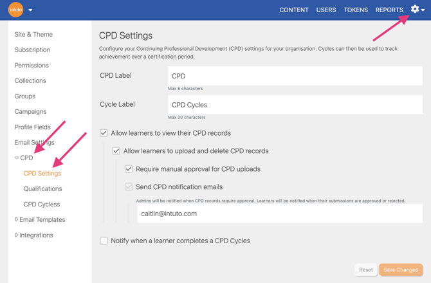Expand the Email Templates section
This screenshot has height=283, width=431.
click(17, 219)
